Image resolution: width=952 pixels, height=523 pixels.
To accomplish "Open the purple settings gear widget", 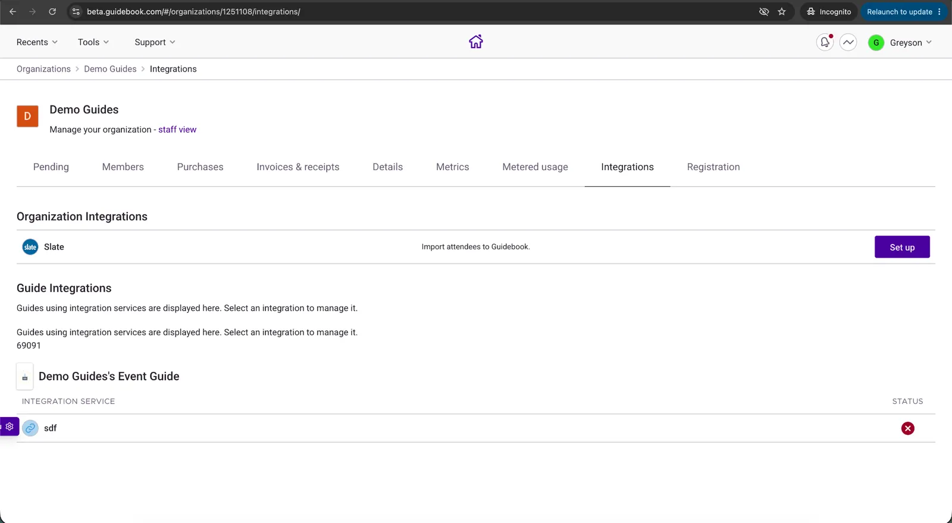I will [10, 427].
